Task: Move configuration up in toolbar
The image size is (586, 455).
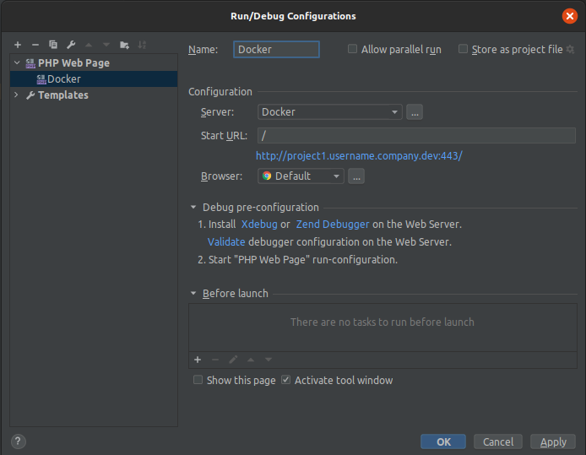Action: [89, 45]
